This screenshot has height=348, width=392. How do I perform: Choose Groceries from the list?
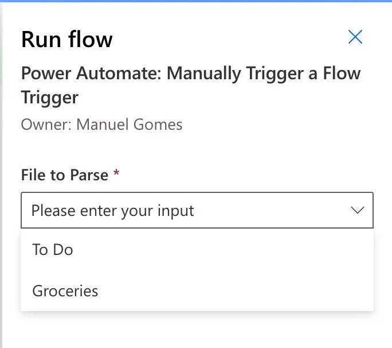coord(65,291)
